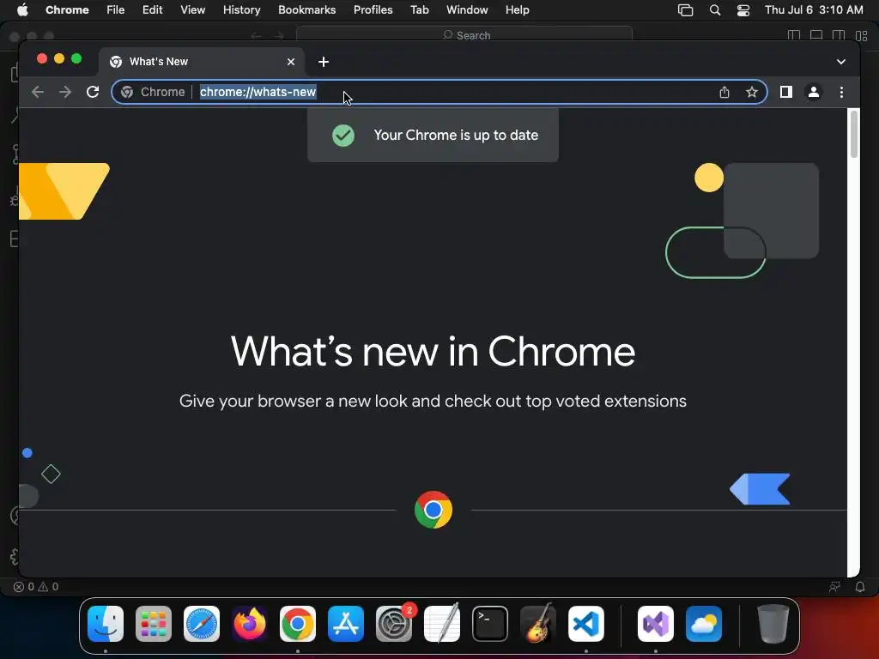This screenshot has height=659, width=879.
Task: Toggle the Chrome side panel icon
Action: (786, 92)
